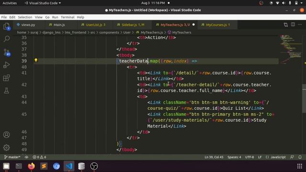
Task: Launch Sublime Text from the dock
Action: coord(44,166)
